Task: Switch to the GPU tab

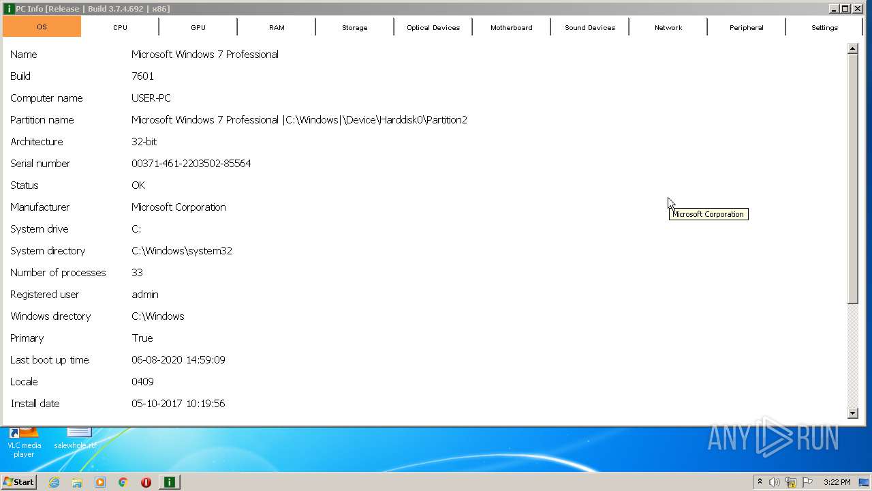Action: 198,27
